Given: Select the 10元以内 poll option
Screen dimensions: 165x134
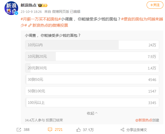Looking at the screenshot, I should tap(92, 45).
